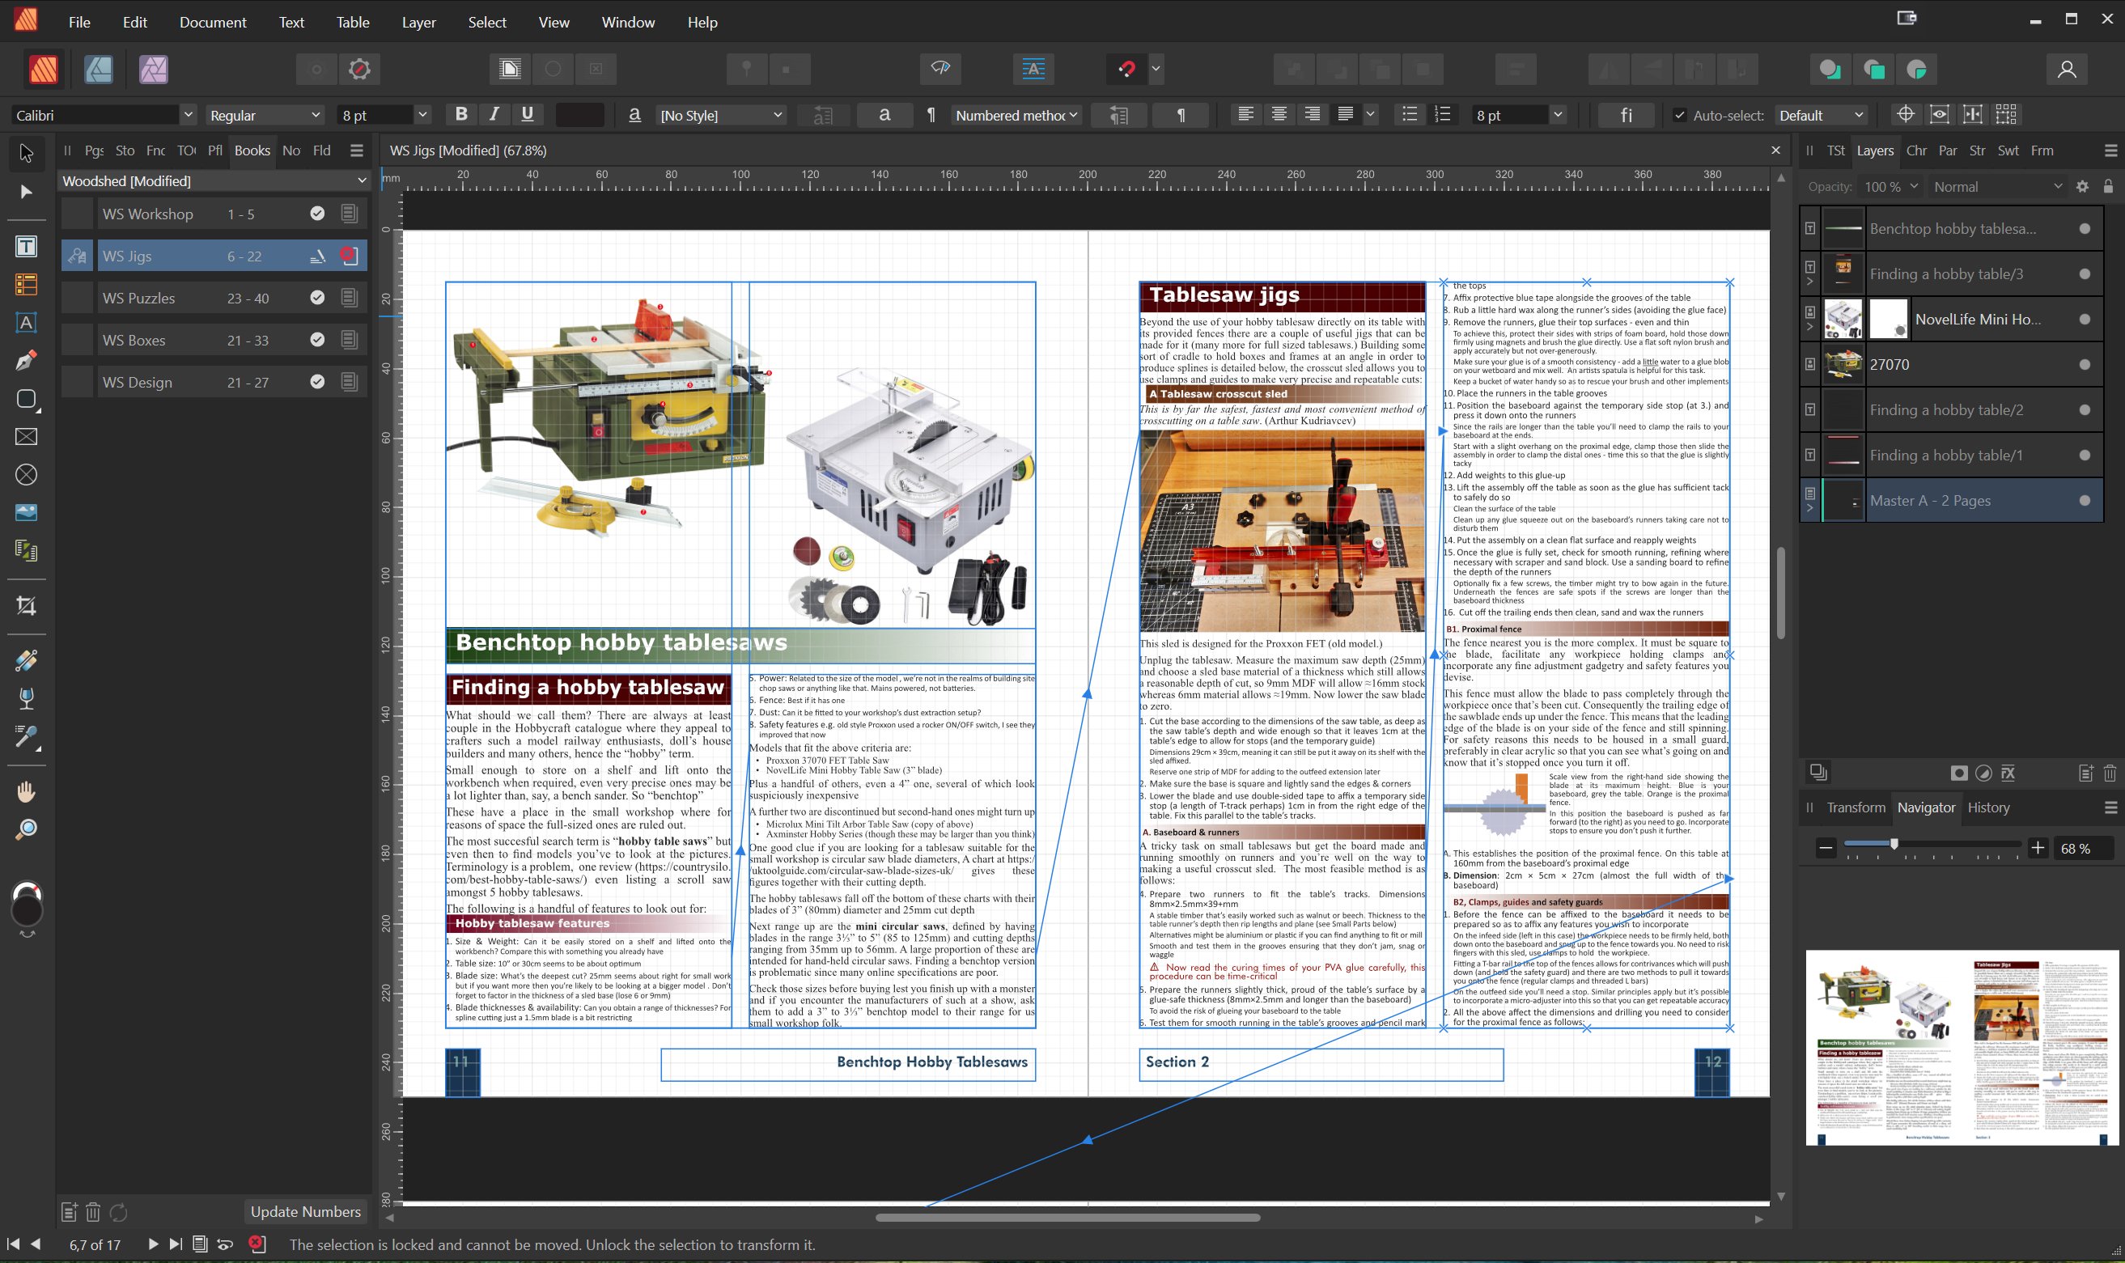Select the Vector Crop tool

(27, 606)
